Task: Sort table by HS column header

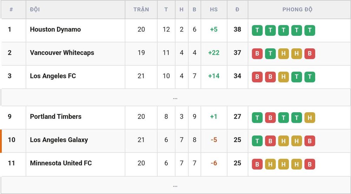Action: tap(214, 9)
